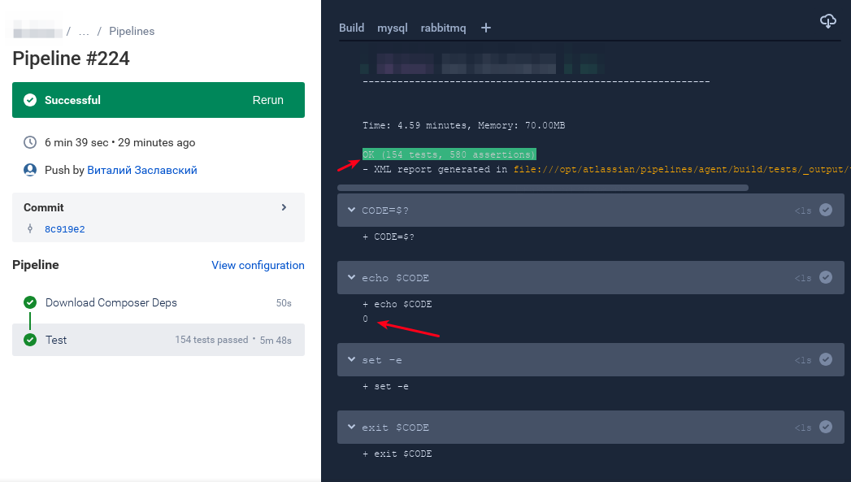Image resolution: width=851 pixels, height=482 pixels.
Task: Click the check mark on CODE=$? row
Action: coord(826,210)
